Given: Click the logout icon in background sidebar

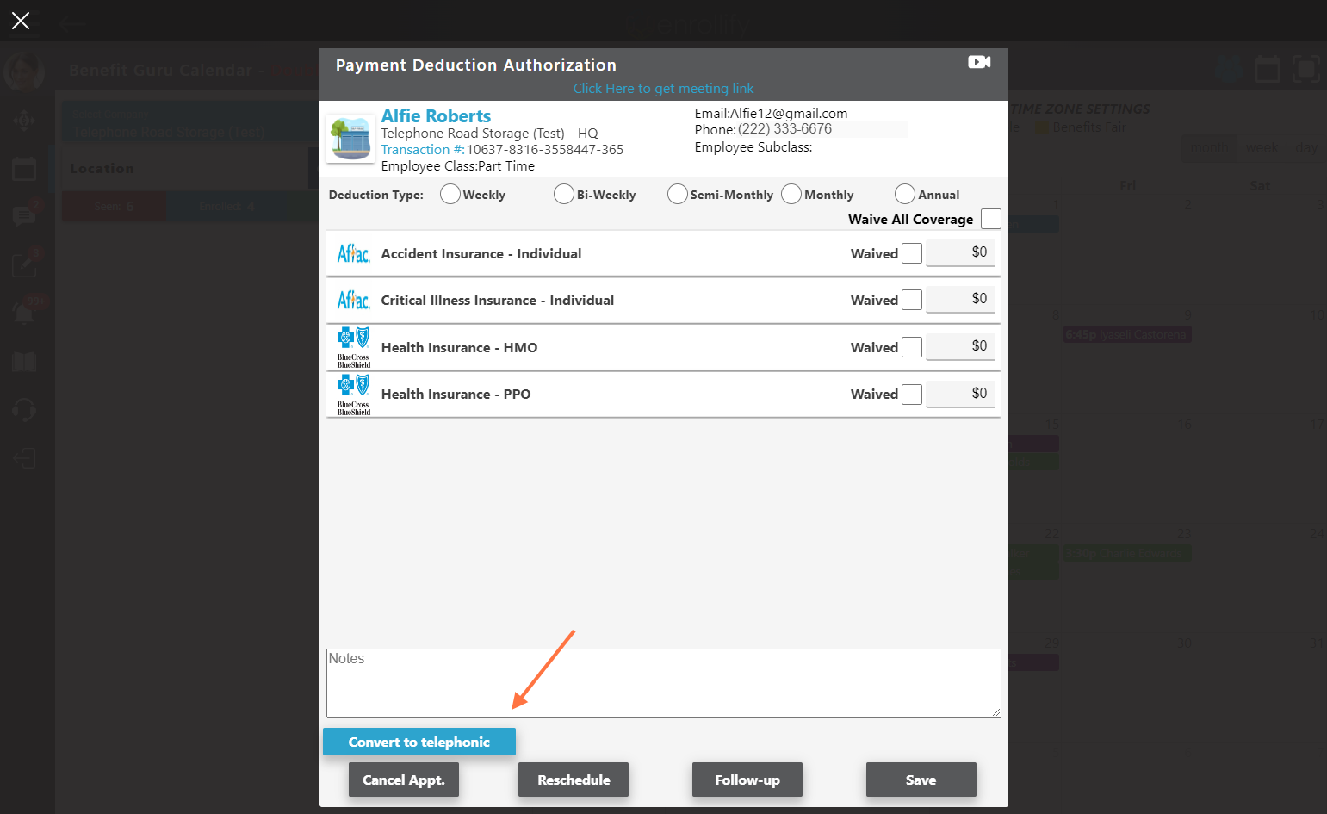Looking at the screenshot, I should [x=24, y=457].
